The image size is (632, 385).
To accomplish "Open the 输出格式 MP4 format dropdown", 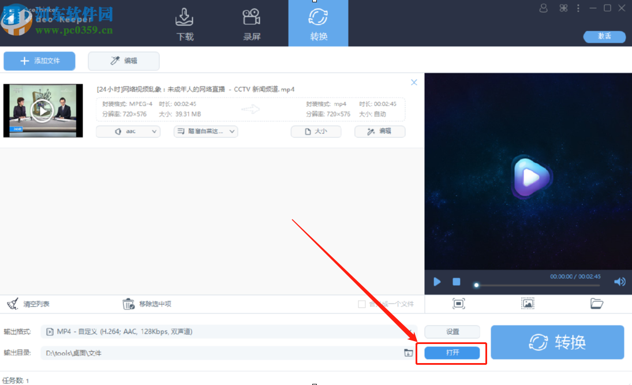I will 229,331.
